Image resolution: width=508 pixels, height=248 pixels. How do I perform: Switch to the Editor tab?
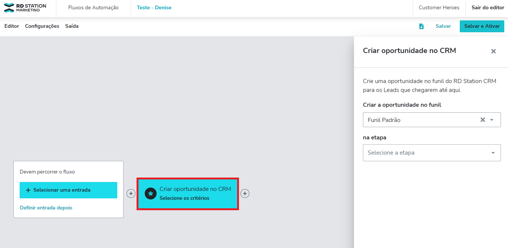pos(12,26)
